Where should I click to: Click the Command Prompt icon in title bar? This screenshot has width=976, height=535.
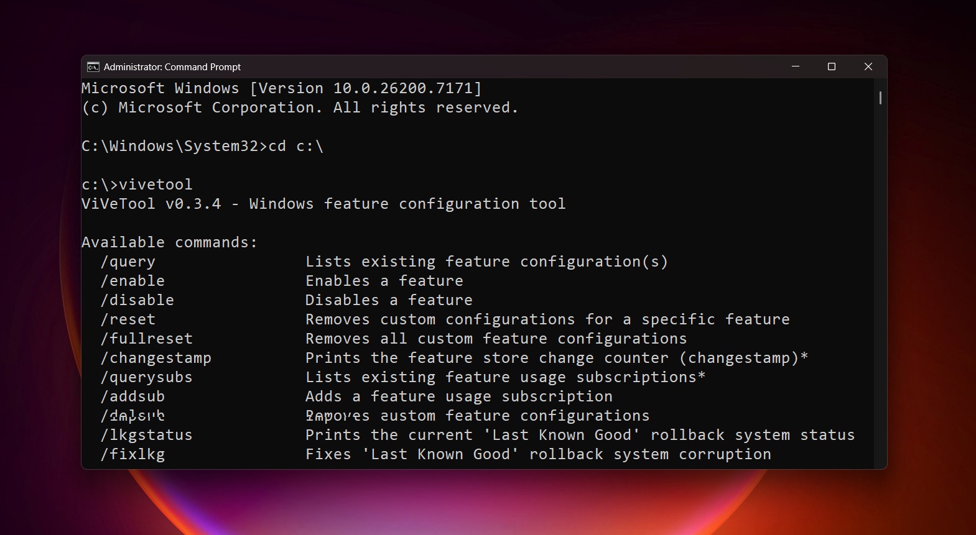coord(93,67)
